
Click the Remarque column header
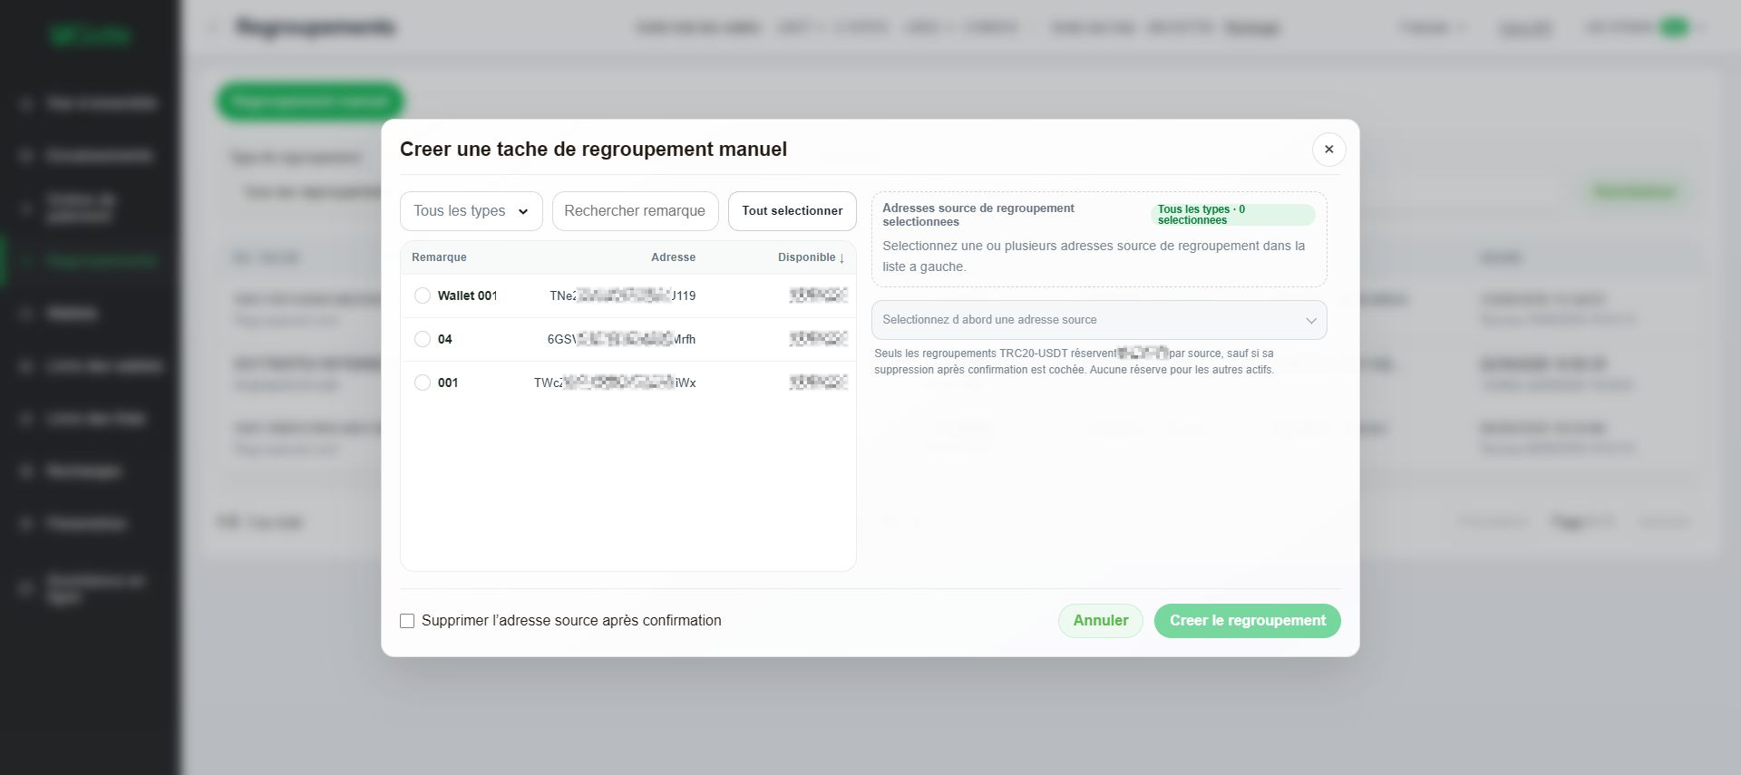(439, 257)
